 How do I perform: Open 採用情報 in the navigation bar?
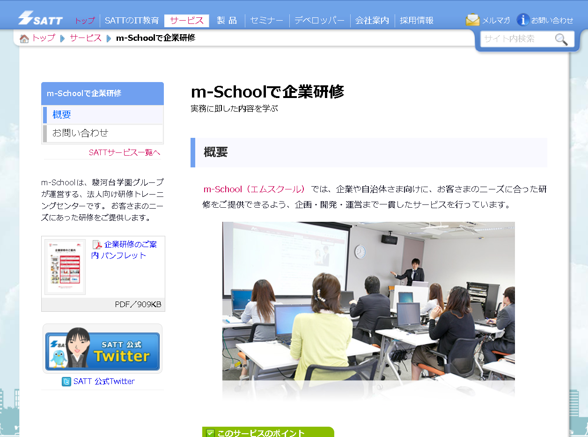pos(417,21)
